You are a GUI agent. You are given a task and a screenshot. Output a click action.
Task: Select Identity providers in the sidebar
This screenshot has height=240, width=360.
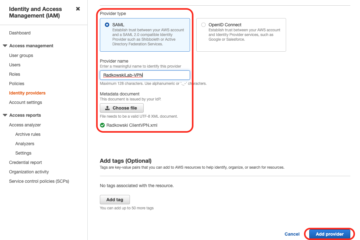(27, 93)
